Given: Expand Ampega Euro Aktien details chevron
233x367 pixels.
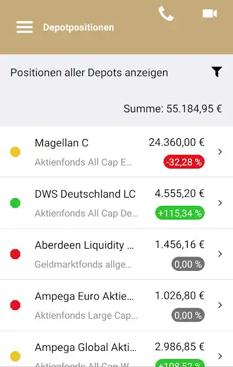Looking at the screenshot, I should 220,305.
